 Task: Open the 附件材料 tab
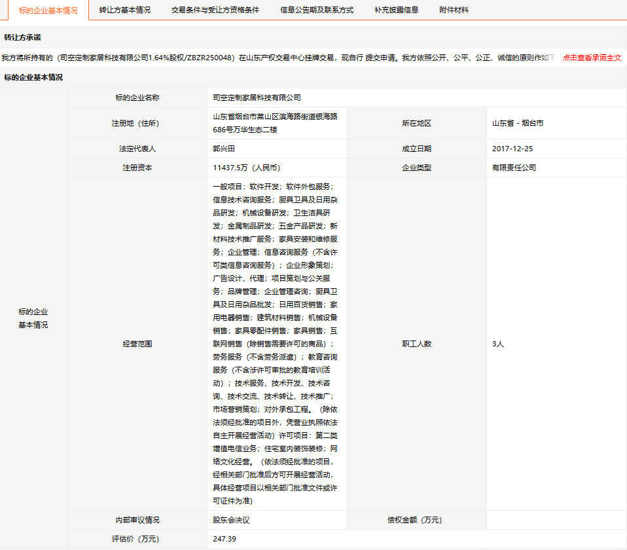click(454, 10)
